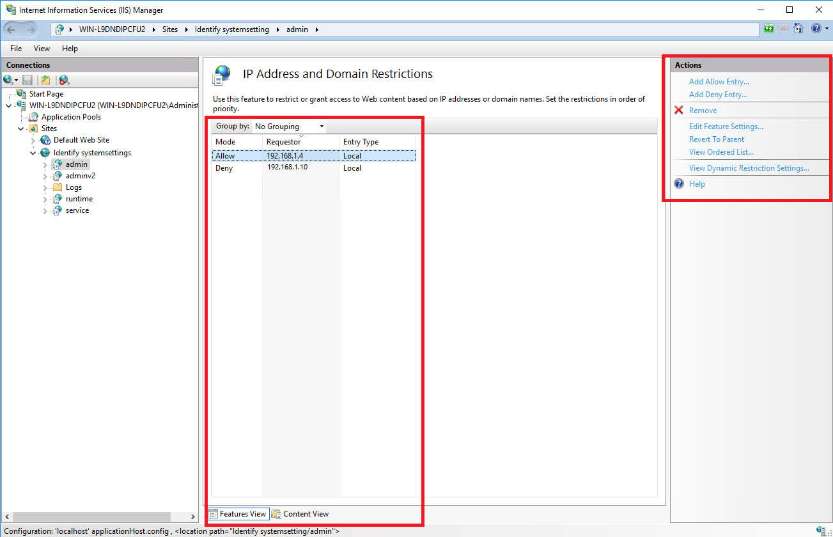Select admin in the Connections tree
This screenshot has height=537, width=833.
point(77,164)
